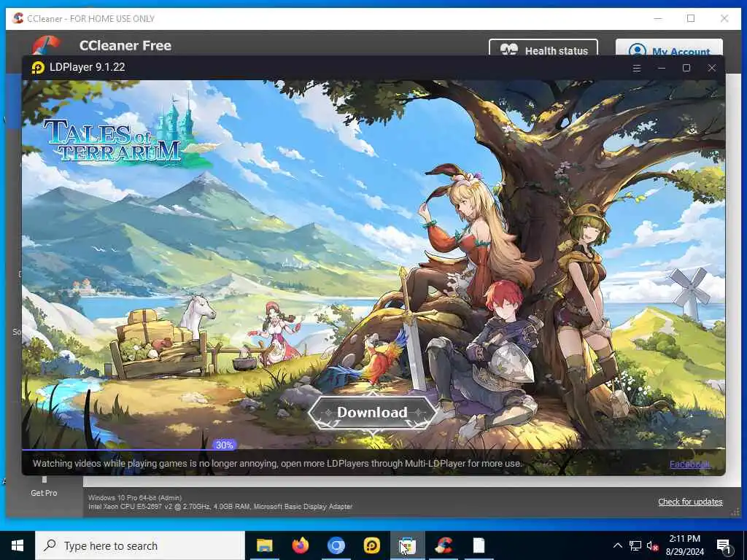Click the taskbar search box
The height and width of the screenshot is (560, 747).
[140, 545]
